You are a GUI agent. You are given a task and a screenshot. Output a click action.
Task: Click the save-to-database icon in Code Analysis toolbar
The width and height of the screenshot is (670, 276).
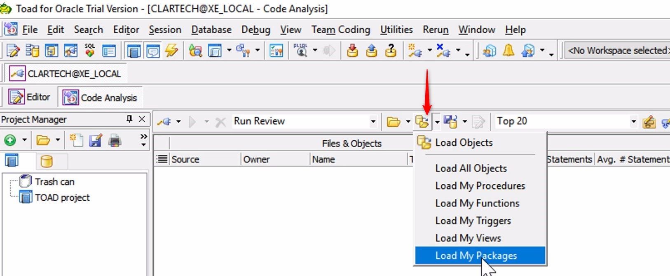click(450, 121)
